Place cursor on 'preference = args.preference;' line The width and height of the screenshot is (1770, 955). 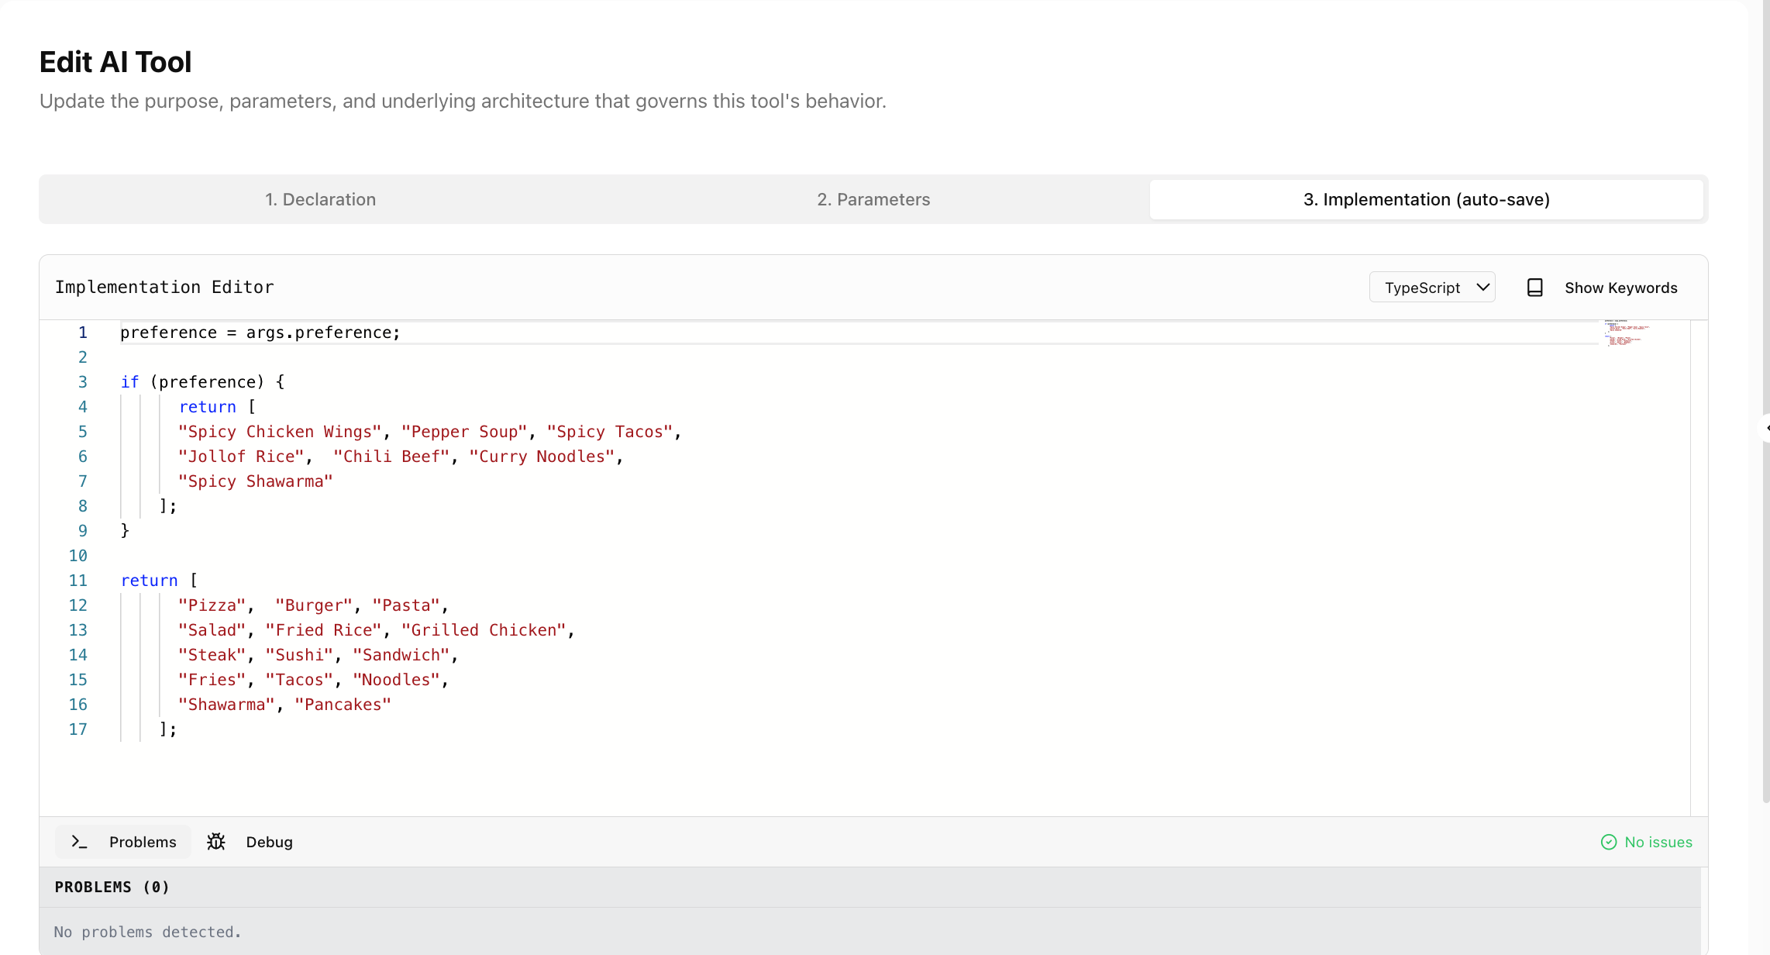pos(260,333)
